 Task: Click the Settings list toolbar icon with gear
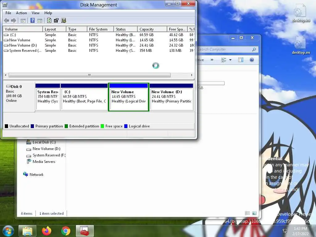pyautogui.click(x=64, y=20)
